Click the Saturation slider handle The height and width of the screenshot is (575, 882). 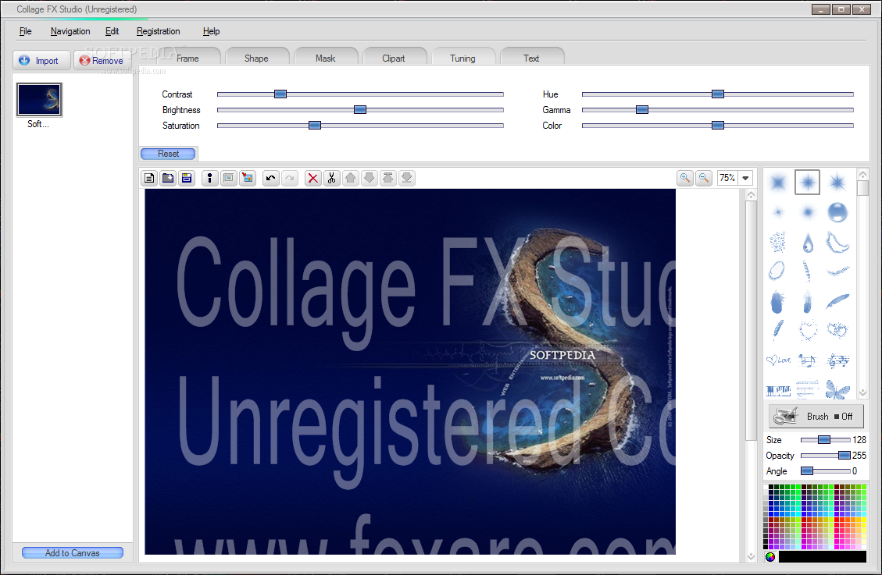click(315, 125)
